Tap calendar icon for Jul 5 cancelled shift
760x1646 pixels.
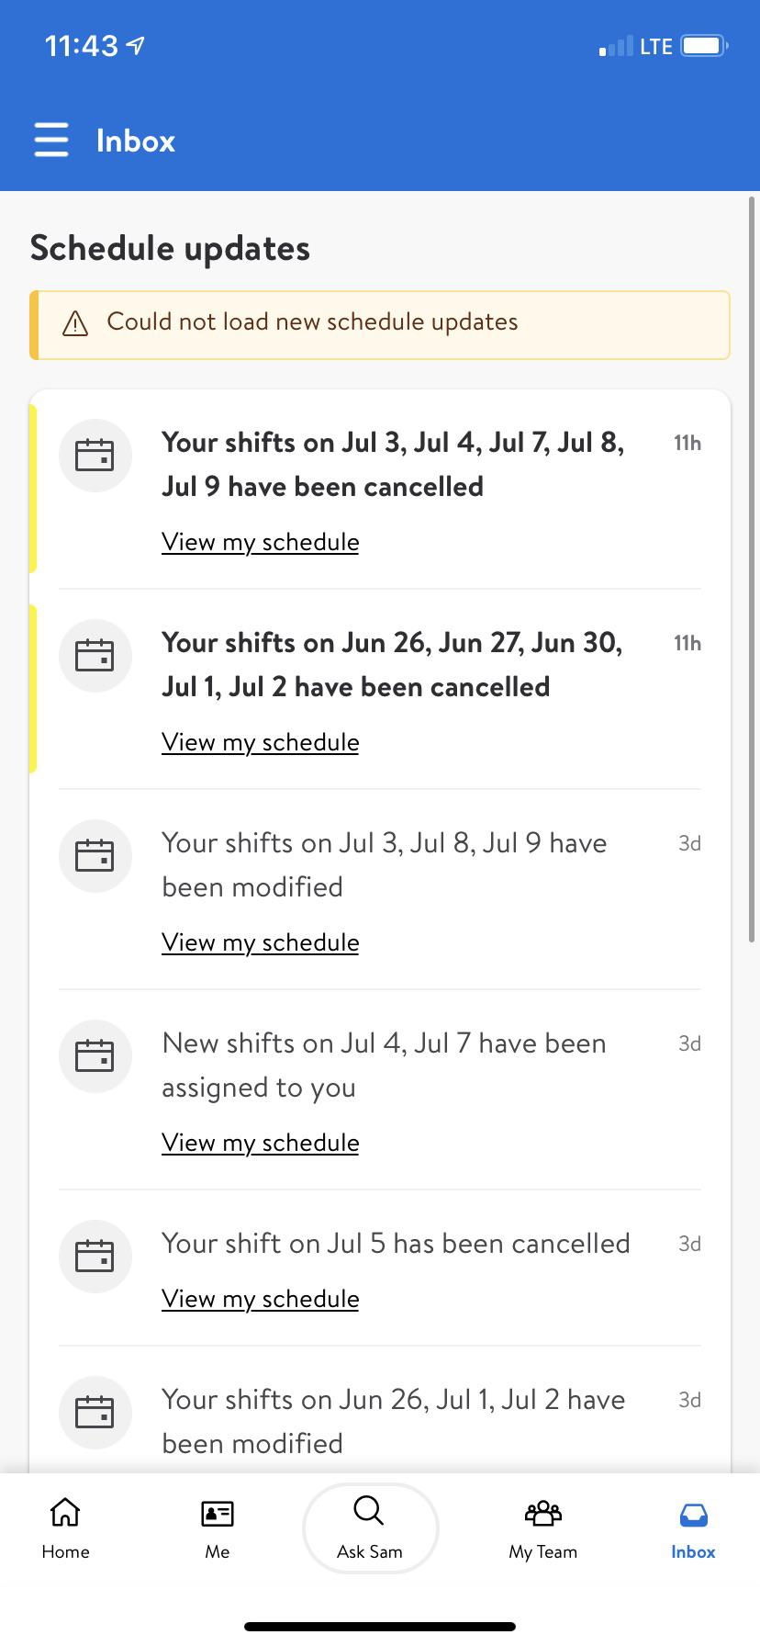tap(95, 1256)
